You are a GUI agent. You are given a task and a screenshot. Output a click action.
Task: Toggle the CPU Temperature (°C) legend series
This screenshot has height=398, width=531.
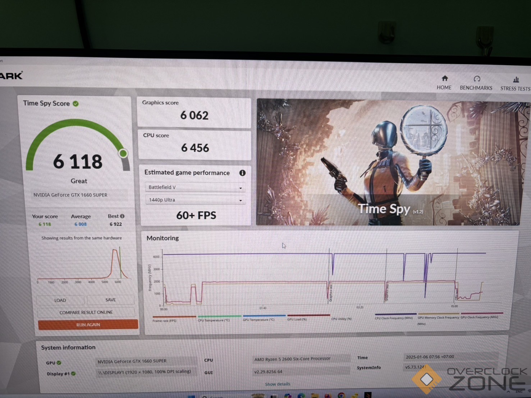[x=219, y=318]
